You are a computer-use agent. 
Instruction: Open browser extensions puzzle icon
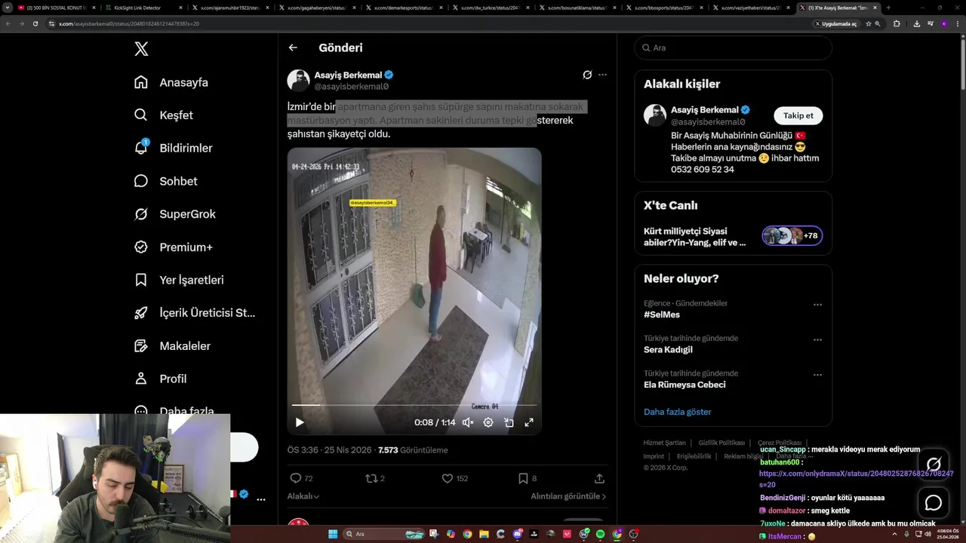(897, 23)
